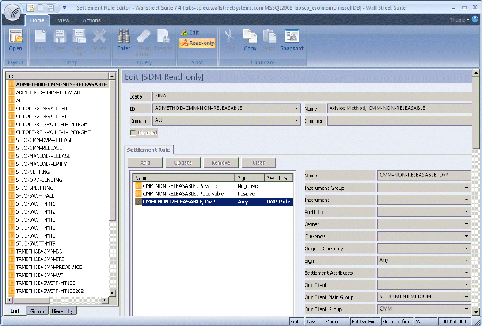The image size is (482, 326).
Task: Click the Update button
Action: (x=183, y=162)
